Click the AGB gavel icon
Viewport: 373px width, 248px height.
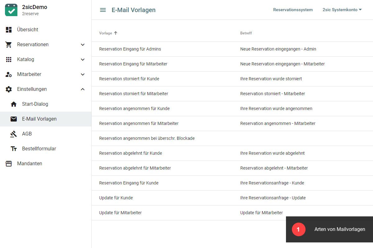[14, 134]
